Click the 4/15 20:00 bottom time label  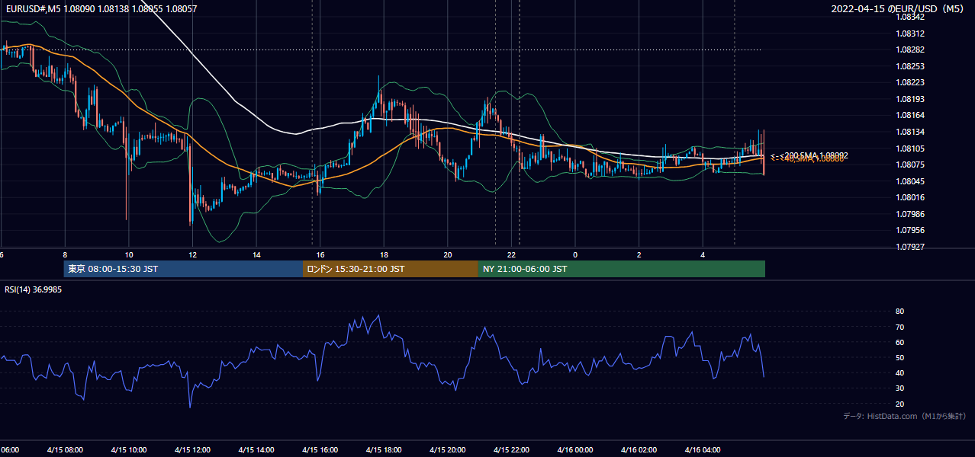tap(448, 450)
